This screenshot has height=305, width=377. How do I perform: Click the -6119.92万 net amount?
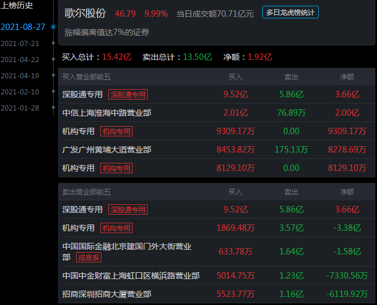(x=347, y=294)
